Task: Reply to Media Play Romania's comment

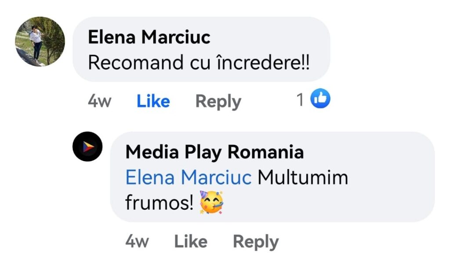Action: (256, 242)
